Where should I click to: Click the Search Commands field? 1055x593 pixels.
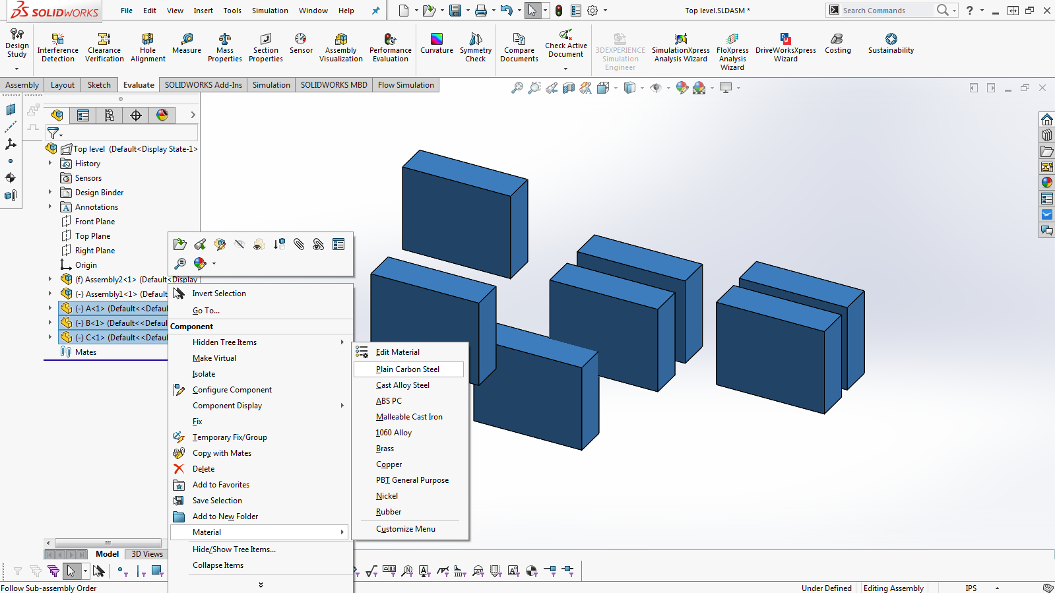886,11
